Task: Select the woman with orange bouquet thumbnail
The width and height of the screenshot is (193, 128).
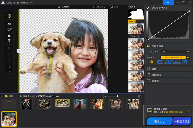Action: [x=98, y=104]
